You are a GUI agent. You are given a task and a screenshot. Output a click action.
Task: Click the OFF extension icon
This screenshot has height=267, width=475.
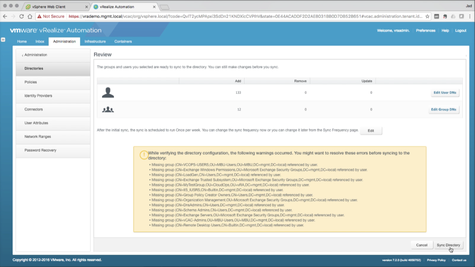point(436,16)
